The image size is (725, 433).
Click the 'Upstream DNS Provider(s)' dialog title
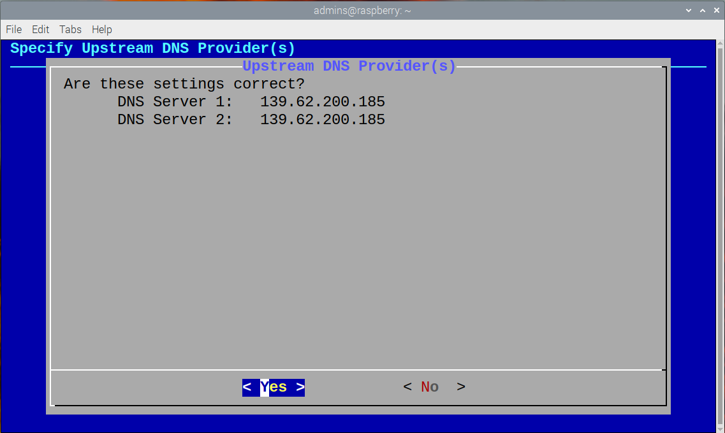click(x=349, y=66)
